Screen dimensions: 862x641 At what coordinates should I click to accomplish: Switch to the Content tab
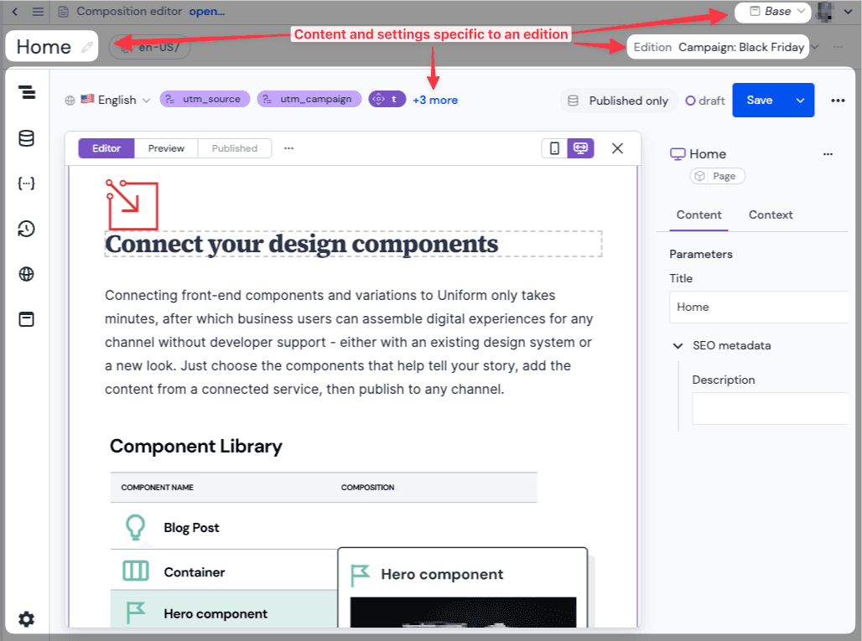coord(698,215)
